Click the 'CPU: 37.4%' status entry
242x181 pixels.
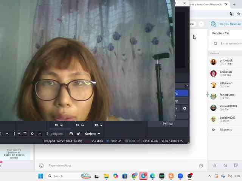pos(150,141)
